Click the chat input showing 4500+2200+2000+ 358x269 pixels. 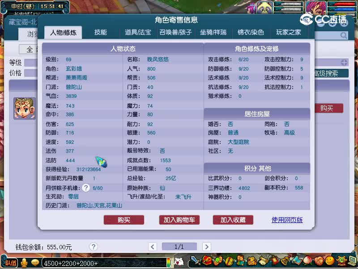(104, 263)
